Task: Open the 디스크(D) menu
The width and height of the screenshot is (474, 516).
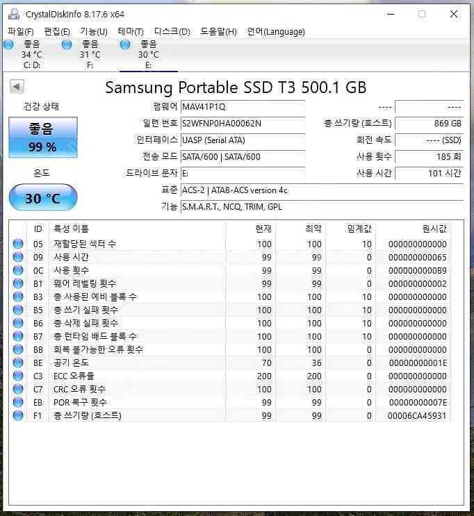Action: tap(172, 31)
